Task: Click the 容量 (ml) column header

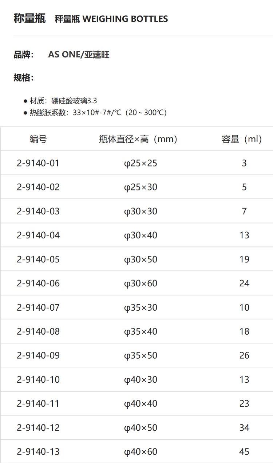Action: [x=242, y=139]
